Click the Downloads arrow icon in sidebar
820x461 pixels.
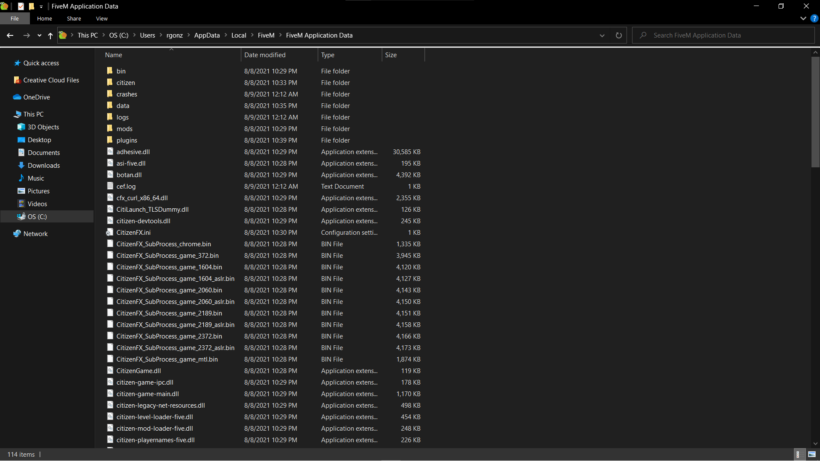[21, 165]
